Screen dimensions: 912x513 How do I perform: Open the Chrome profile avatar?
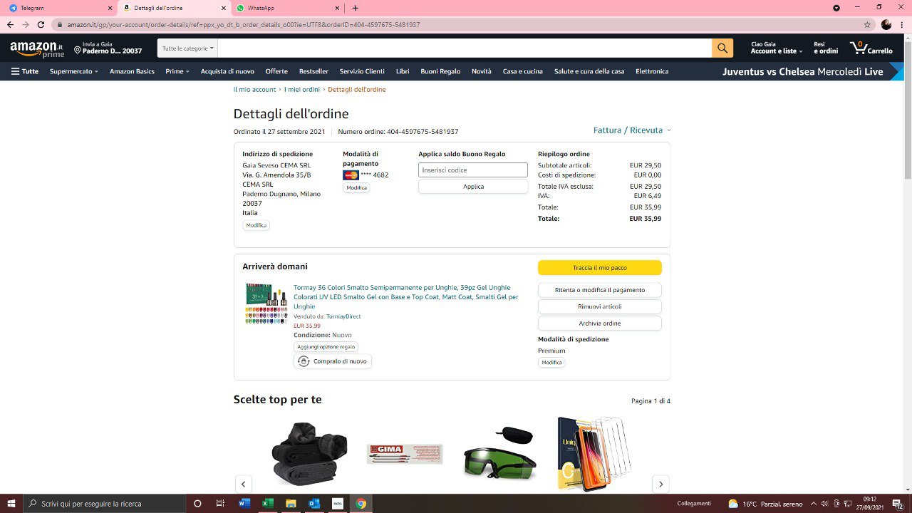coord(886,24)
